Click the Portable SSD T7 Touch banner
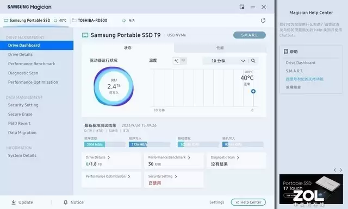 pos(311,189)
